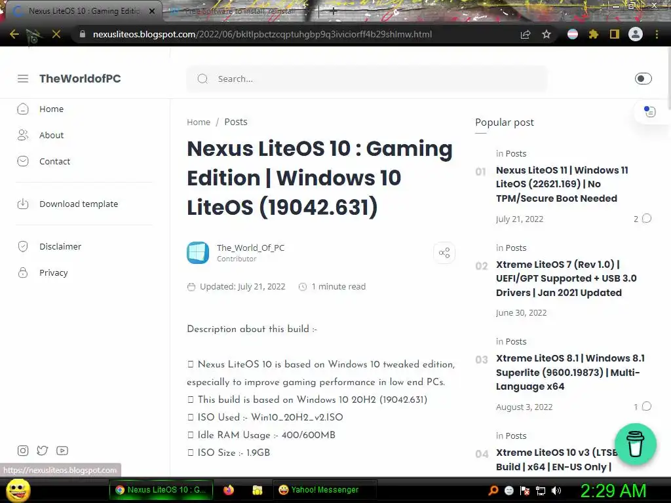671x503 pixels.
Task: Open Disclaimer page in sidebar
Action: [x=60, y=246]
